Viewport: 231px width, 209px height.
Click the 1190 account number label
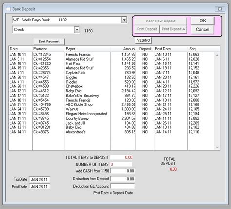coord(88,31)
